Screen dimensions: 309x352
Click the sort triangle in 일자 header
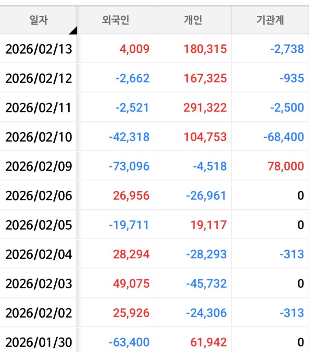(x=73, y=31)
